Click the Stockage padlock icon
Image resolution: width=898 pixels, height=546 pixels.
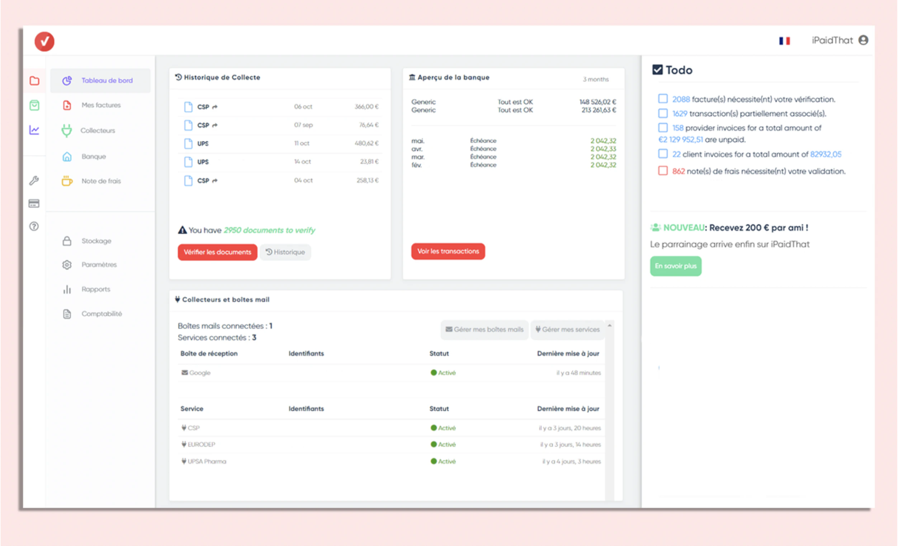(x=67, y=241)
